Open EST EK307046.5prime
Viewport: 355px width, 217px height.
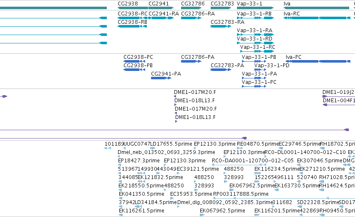[x=320, y=161]
